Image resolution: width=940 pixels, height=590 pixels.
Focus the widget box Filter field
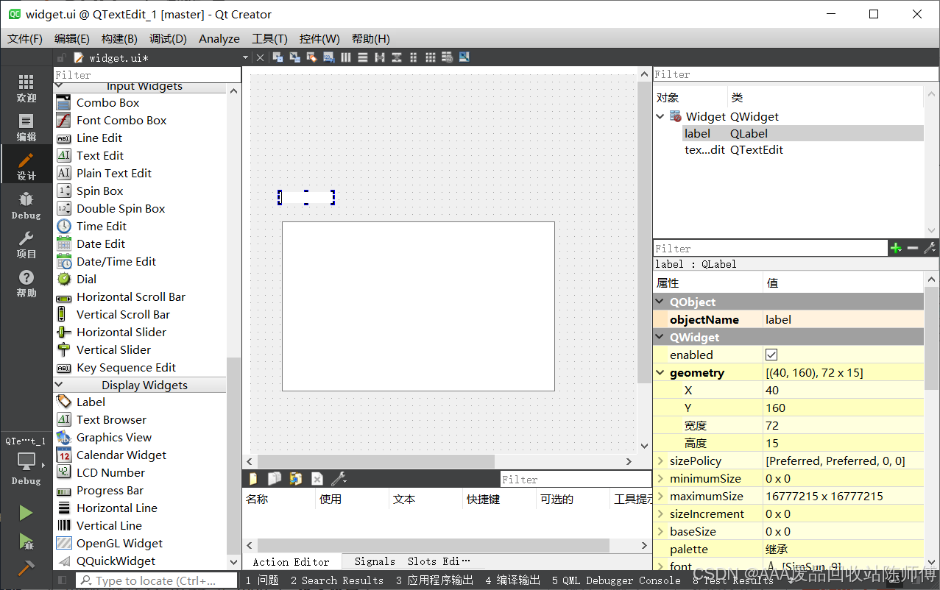[147, 75]
